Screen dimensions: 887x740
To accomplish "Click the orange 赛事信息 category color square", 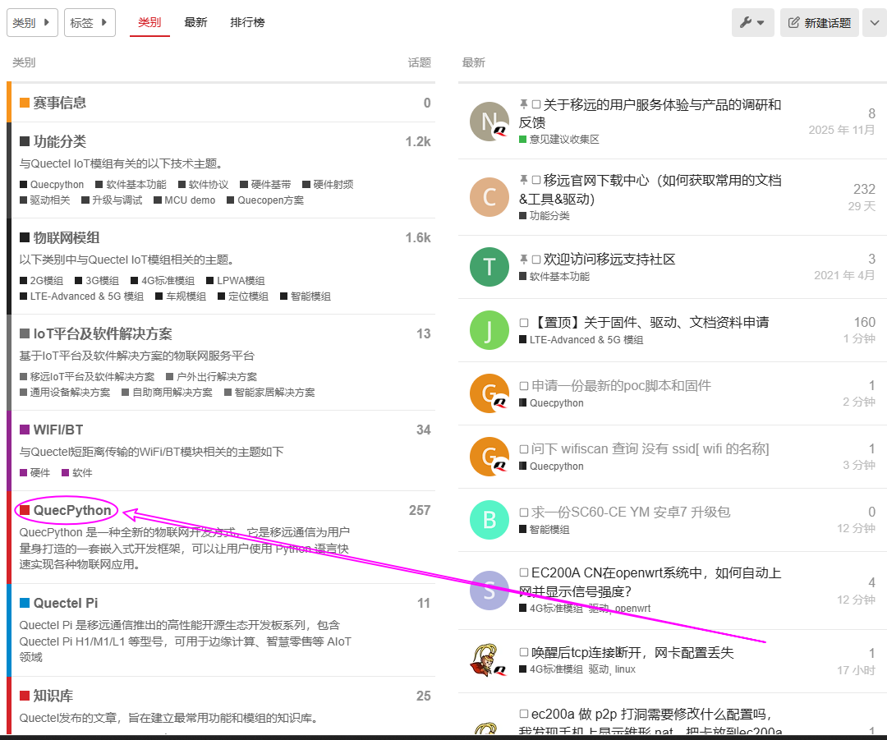I will click(x=25, y=103).
